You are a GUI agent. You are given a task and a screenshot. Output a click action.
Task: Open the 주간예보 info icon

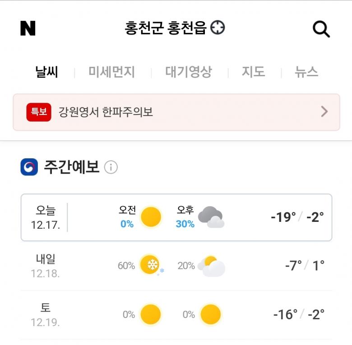tap(111, 168)
